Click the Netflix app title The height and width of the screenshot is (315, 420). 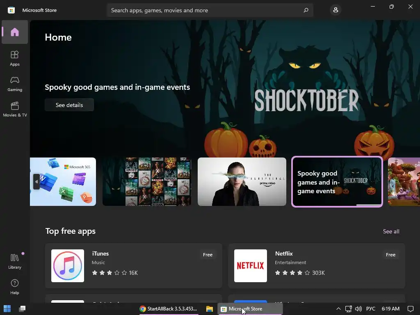[x=284, y=253]
